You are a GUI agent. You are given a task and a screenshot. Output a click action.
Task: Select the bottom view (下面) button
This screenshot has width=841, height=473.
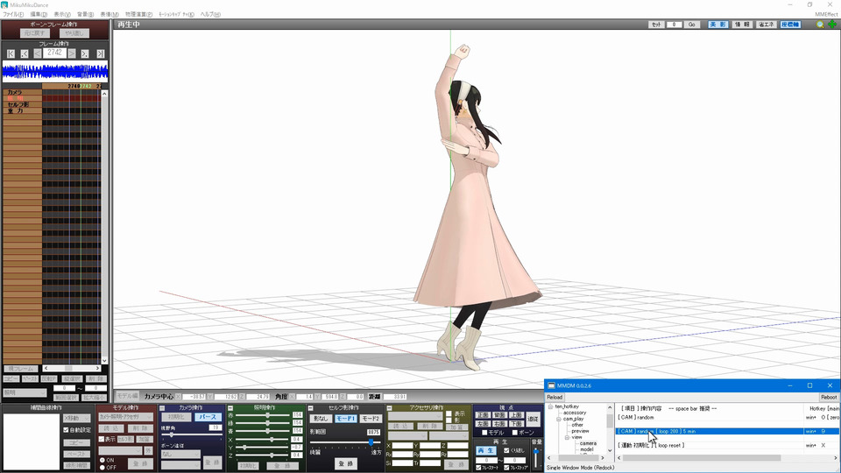[516, 424]
